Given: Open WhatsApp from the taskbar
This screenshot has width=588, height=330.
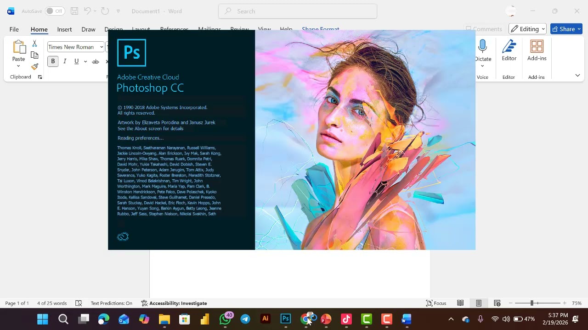Looking at the screenshot, I should tap(225, 319).
